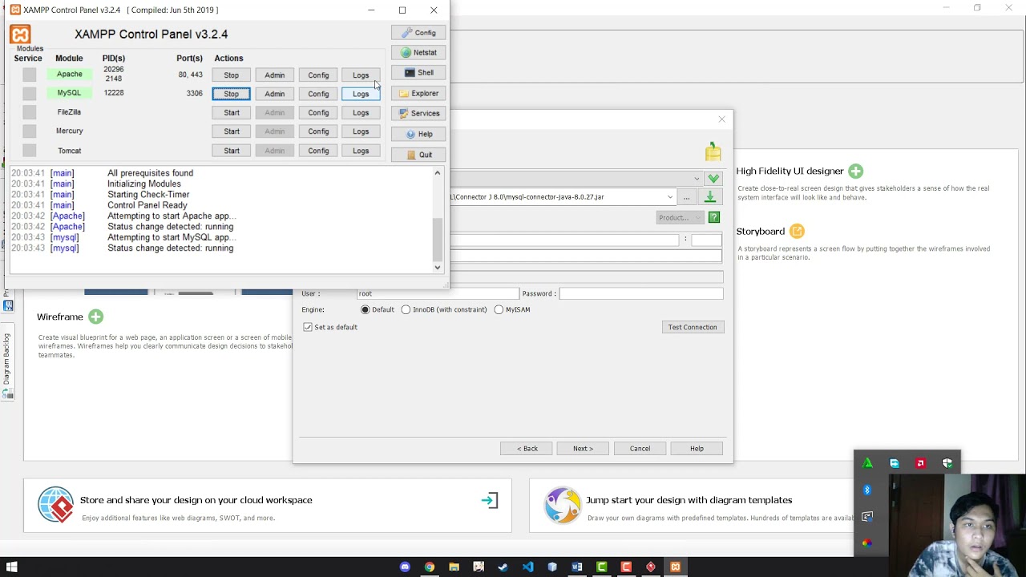This screenshot has height=577, width=1026.
Task: Click the Test Connection button
Action: 693,327
